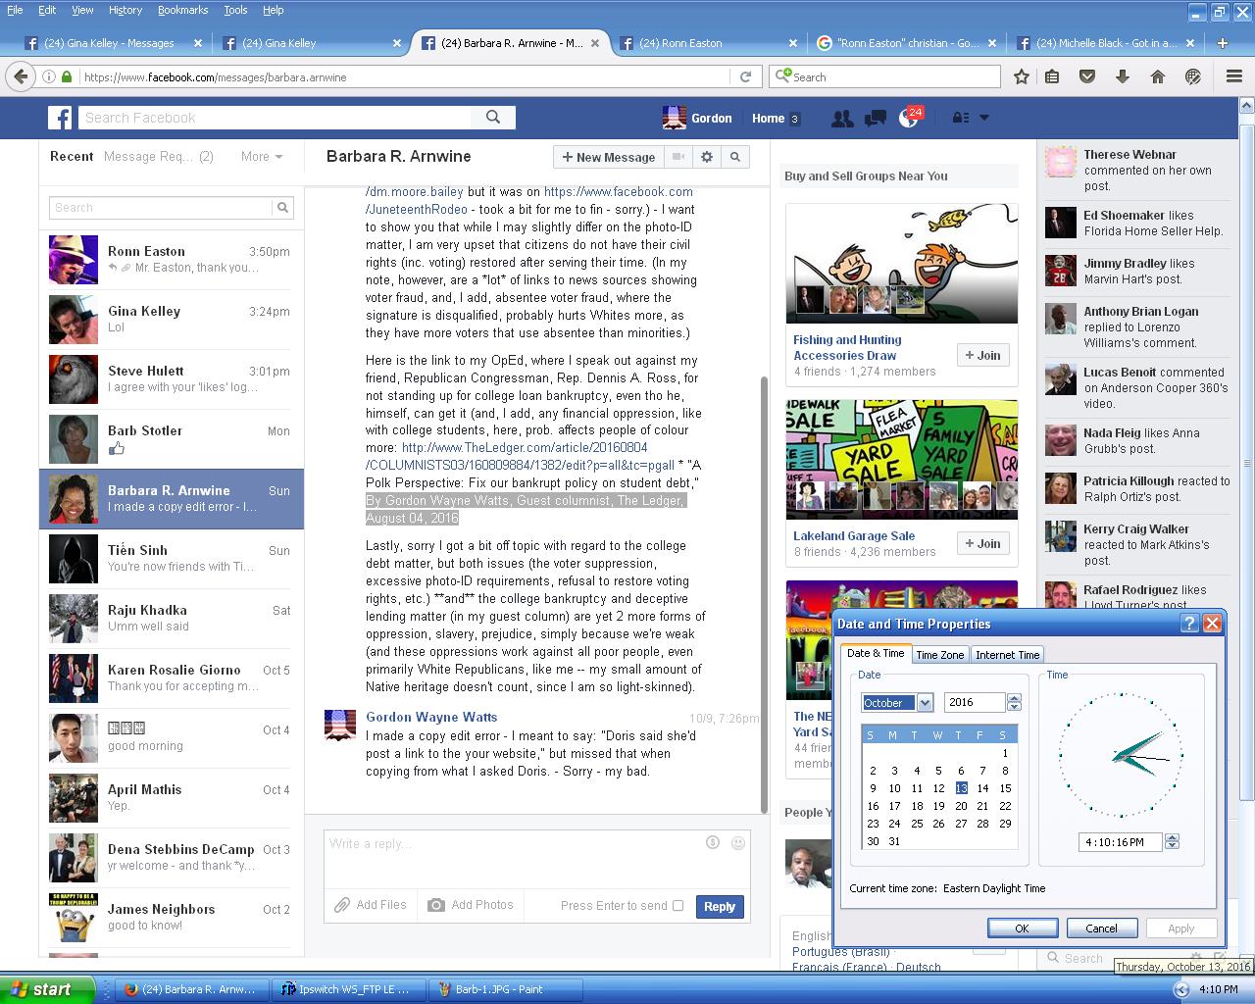Open the Facebook account menu dropdown arrow
This screenshot has height=1004, width=1255.
(984, 118)
